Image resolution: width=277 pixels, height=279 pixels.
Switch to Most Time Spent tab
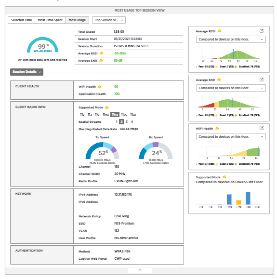(x=51, y=20)
